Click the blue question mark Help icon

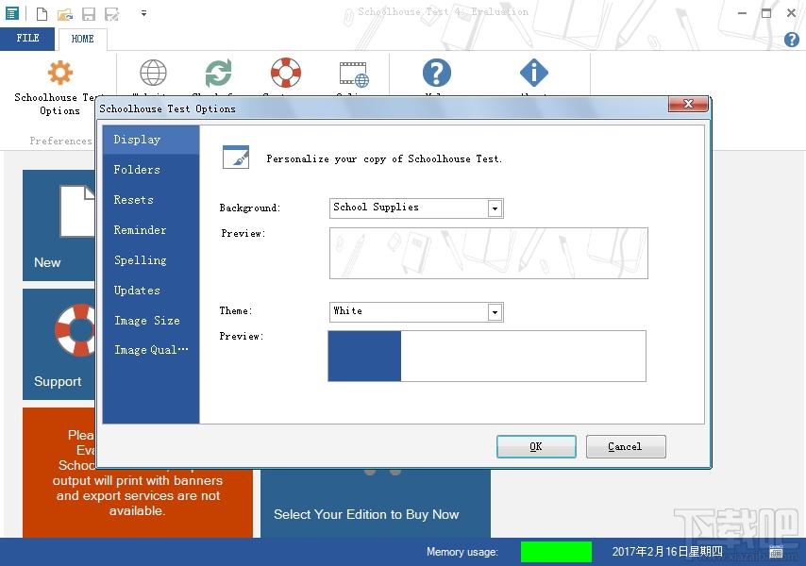437,73
